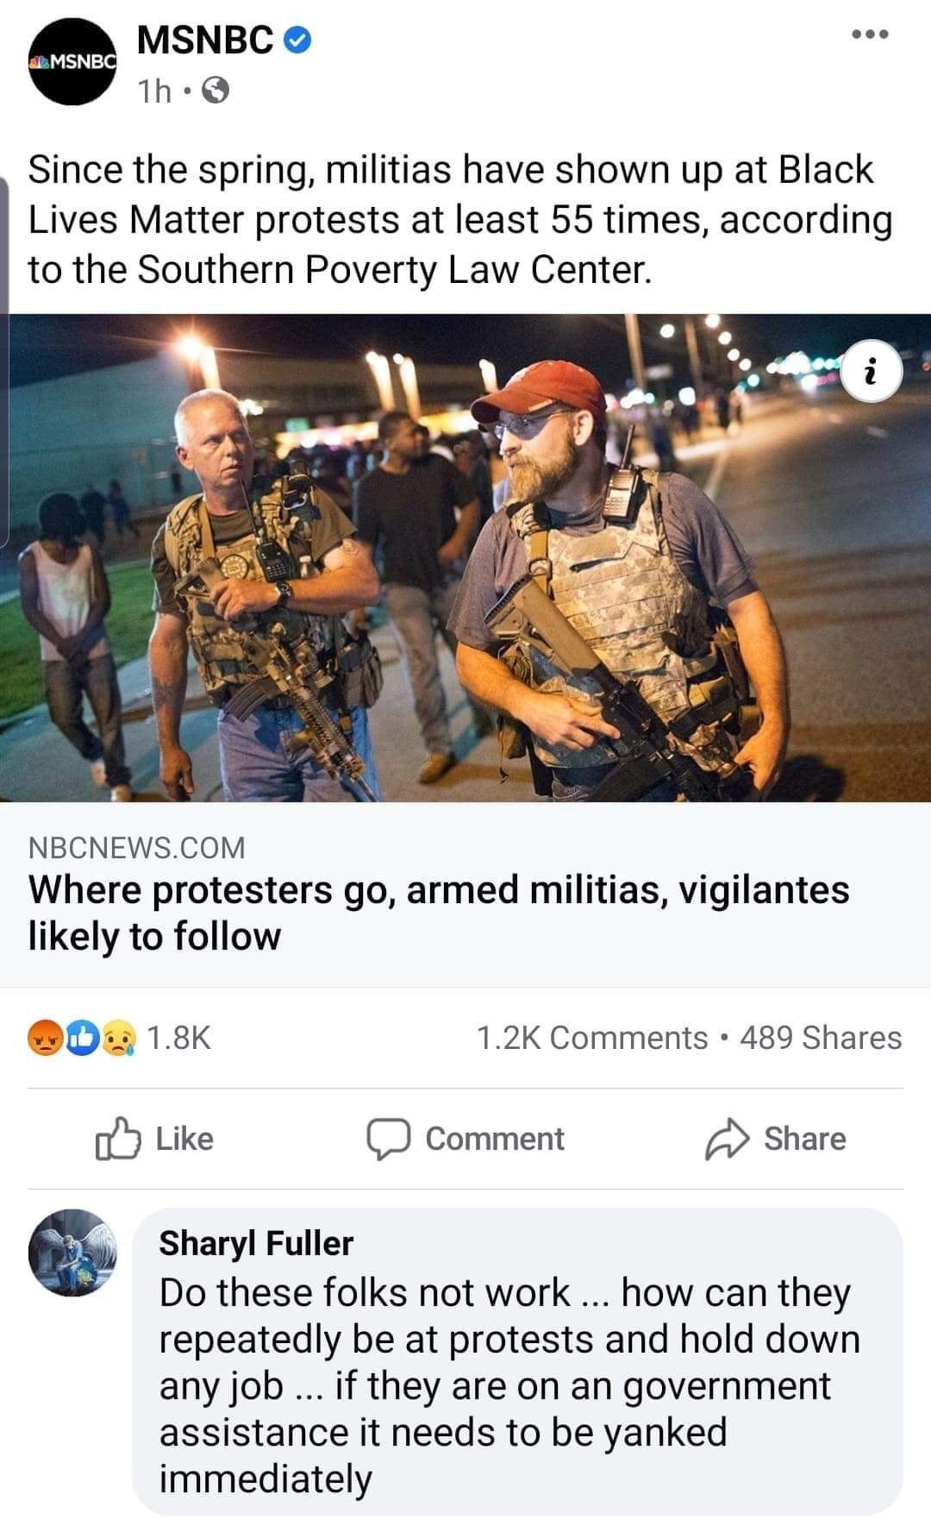
Task: Click the post timestamp '1h'
Action: click(x=155, y=91)
